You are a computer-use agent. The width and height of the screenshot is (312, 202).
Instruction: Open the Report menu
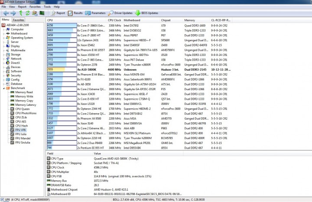pyautogui.click(x=22, y=7)
